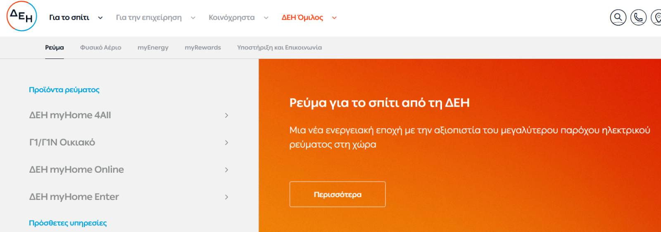The image size is (661, 232).
Task: Expand the Για την επιχείρηση dropdown arrow
Action: [193, 18]
